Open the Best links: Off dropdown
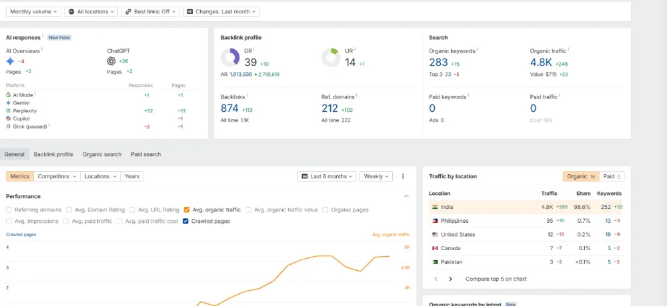Viewport: 667px width, 306px height. 150,12
